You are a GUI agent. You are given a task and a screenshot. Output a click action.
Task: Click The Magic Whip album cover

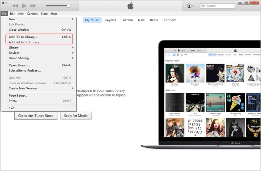[235, 102]
